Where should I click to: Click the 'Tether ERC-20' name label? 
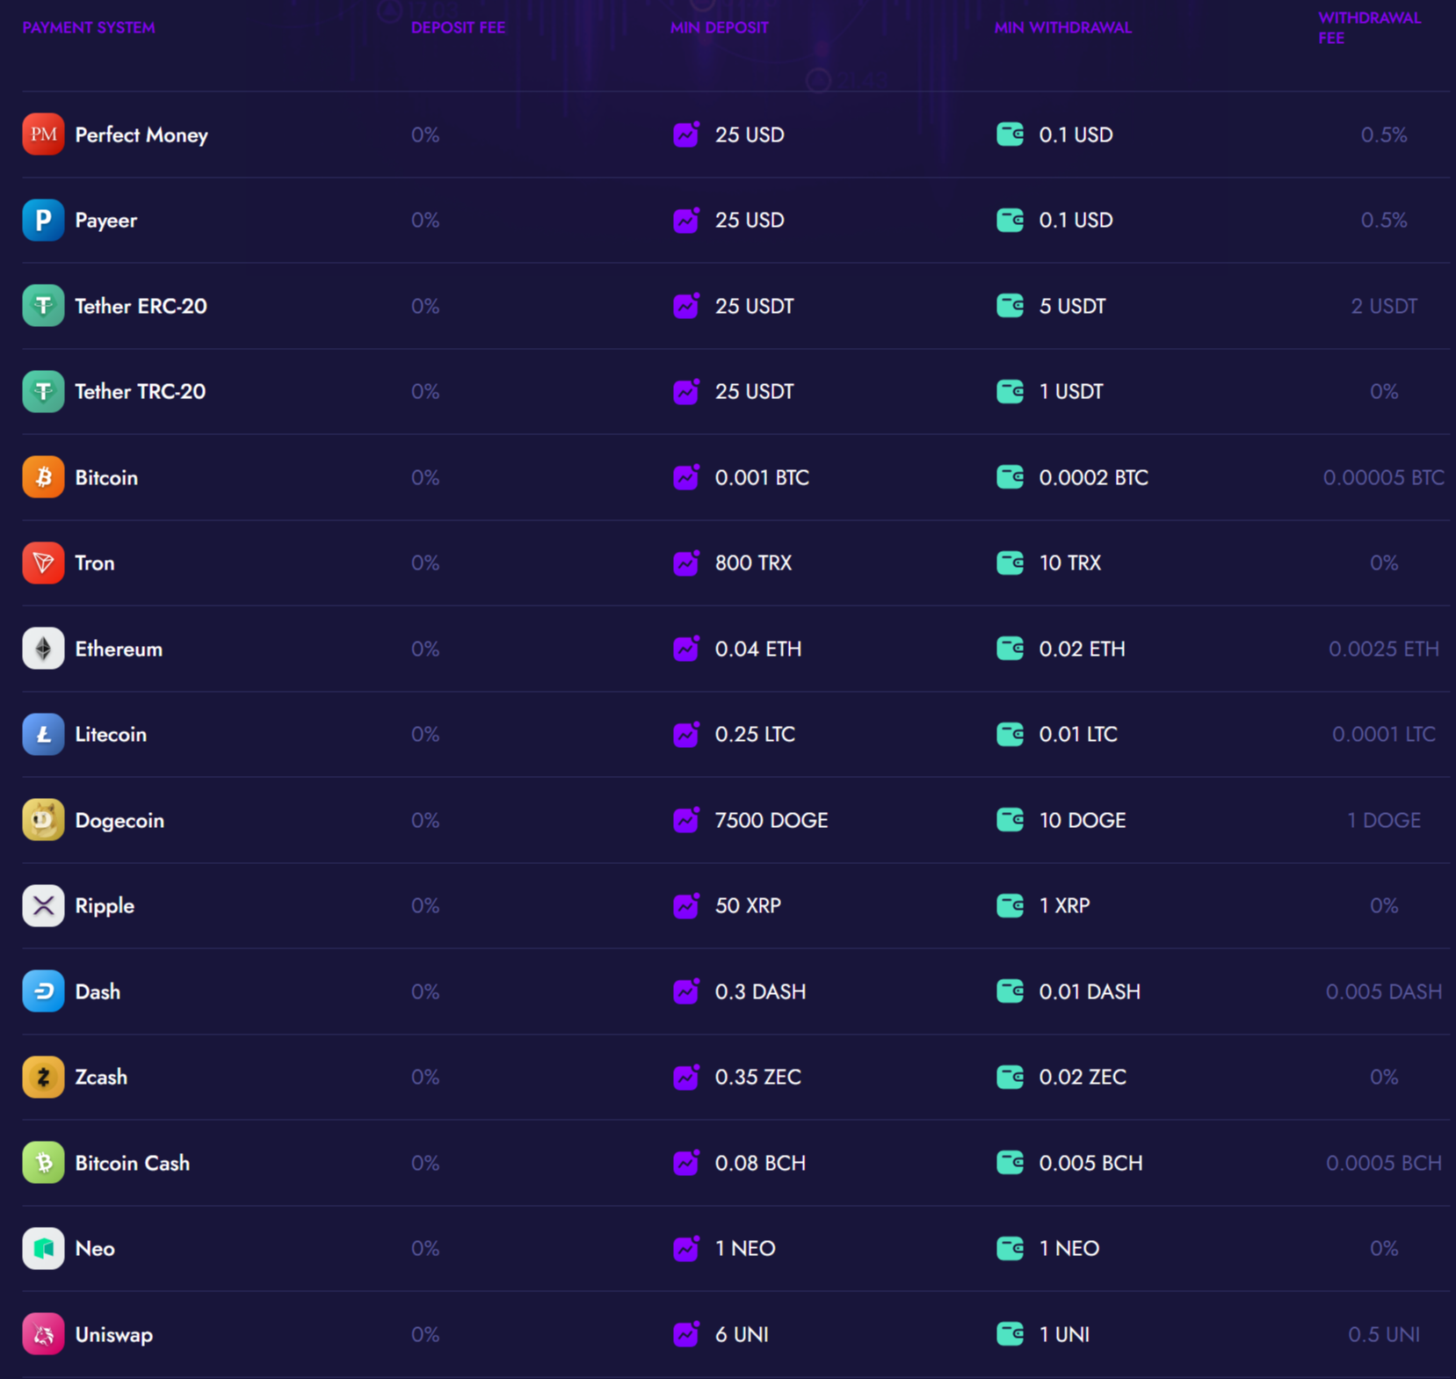coord(141,306)
